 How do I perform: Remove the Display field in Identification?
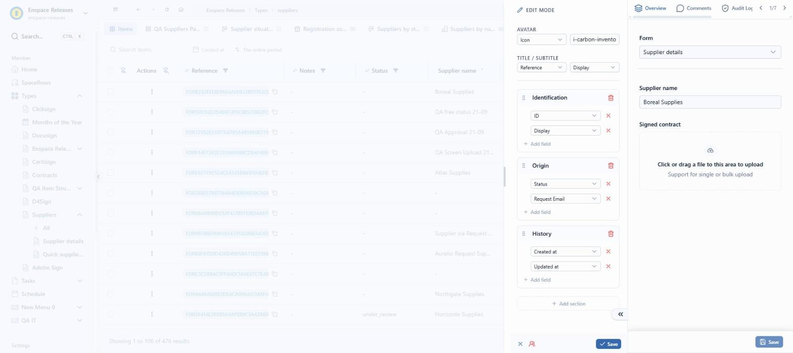(x=608, y=130)
